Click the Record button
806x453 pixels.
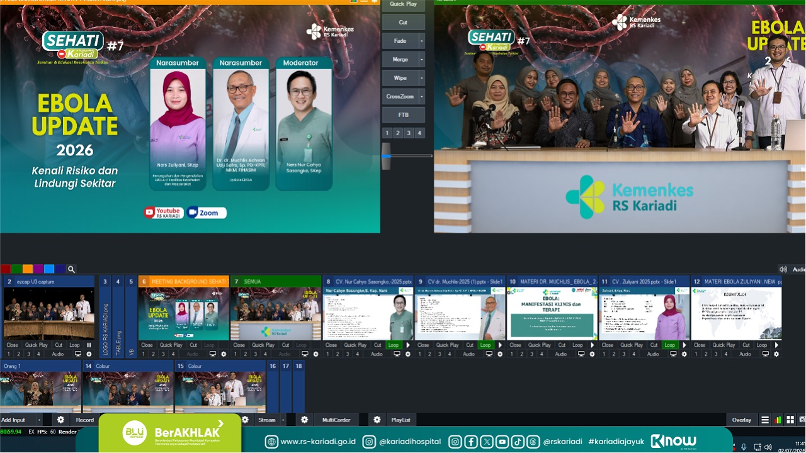point(85,420)
